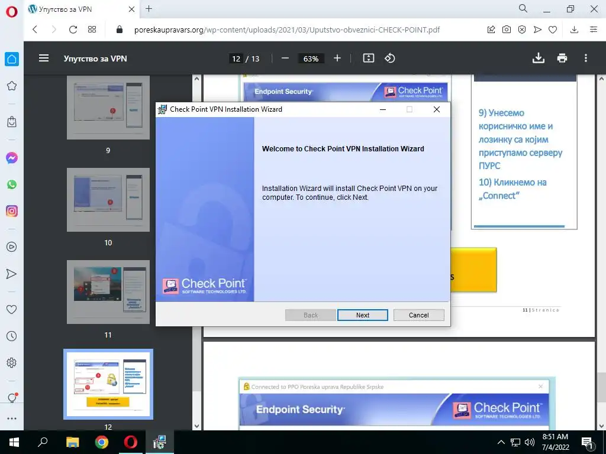Open browsing history clock icon

(x=12, y=336)
